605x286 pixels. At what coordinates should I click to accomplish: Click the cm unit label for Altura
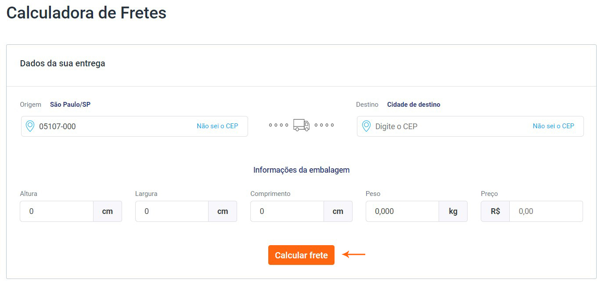(108, 211)
